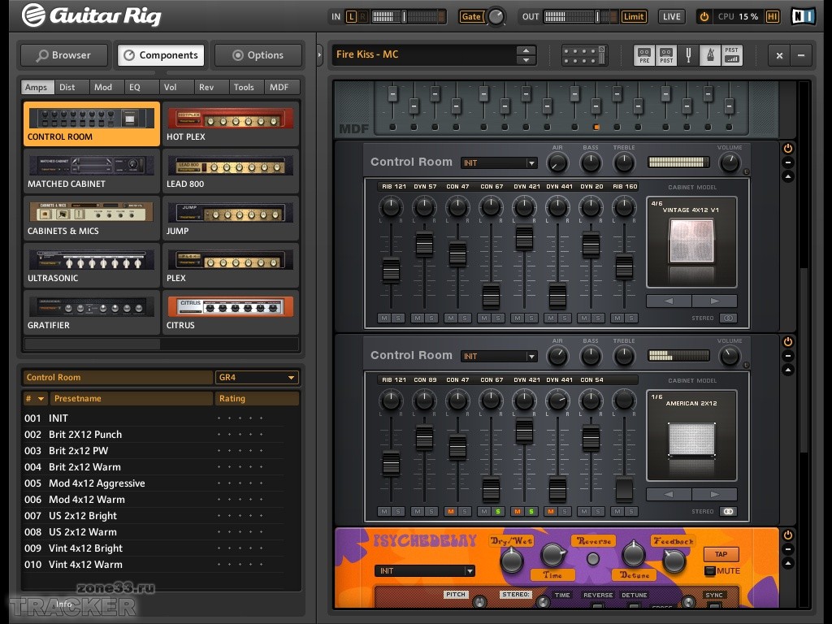
Task: Minimize the second Control Room module
Action: click(788, 356)
